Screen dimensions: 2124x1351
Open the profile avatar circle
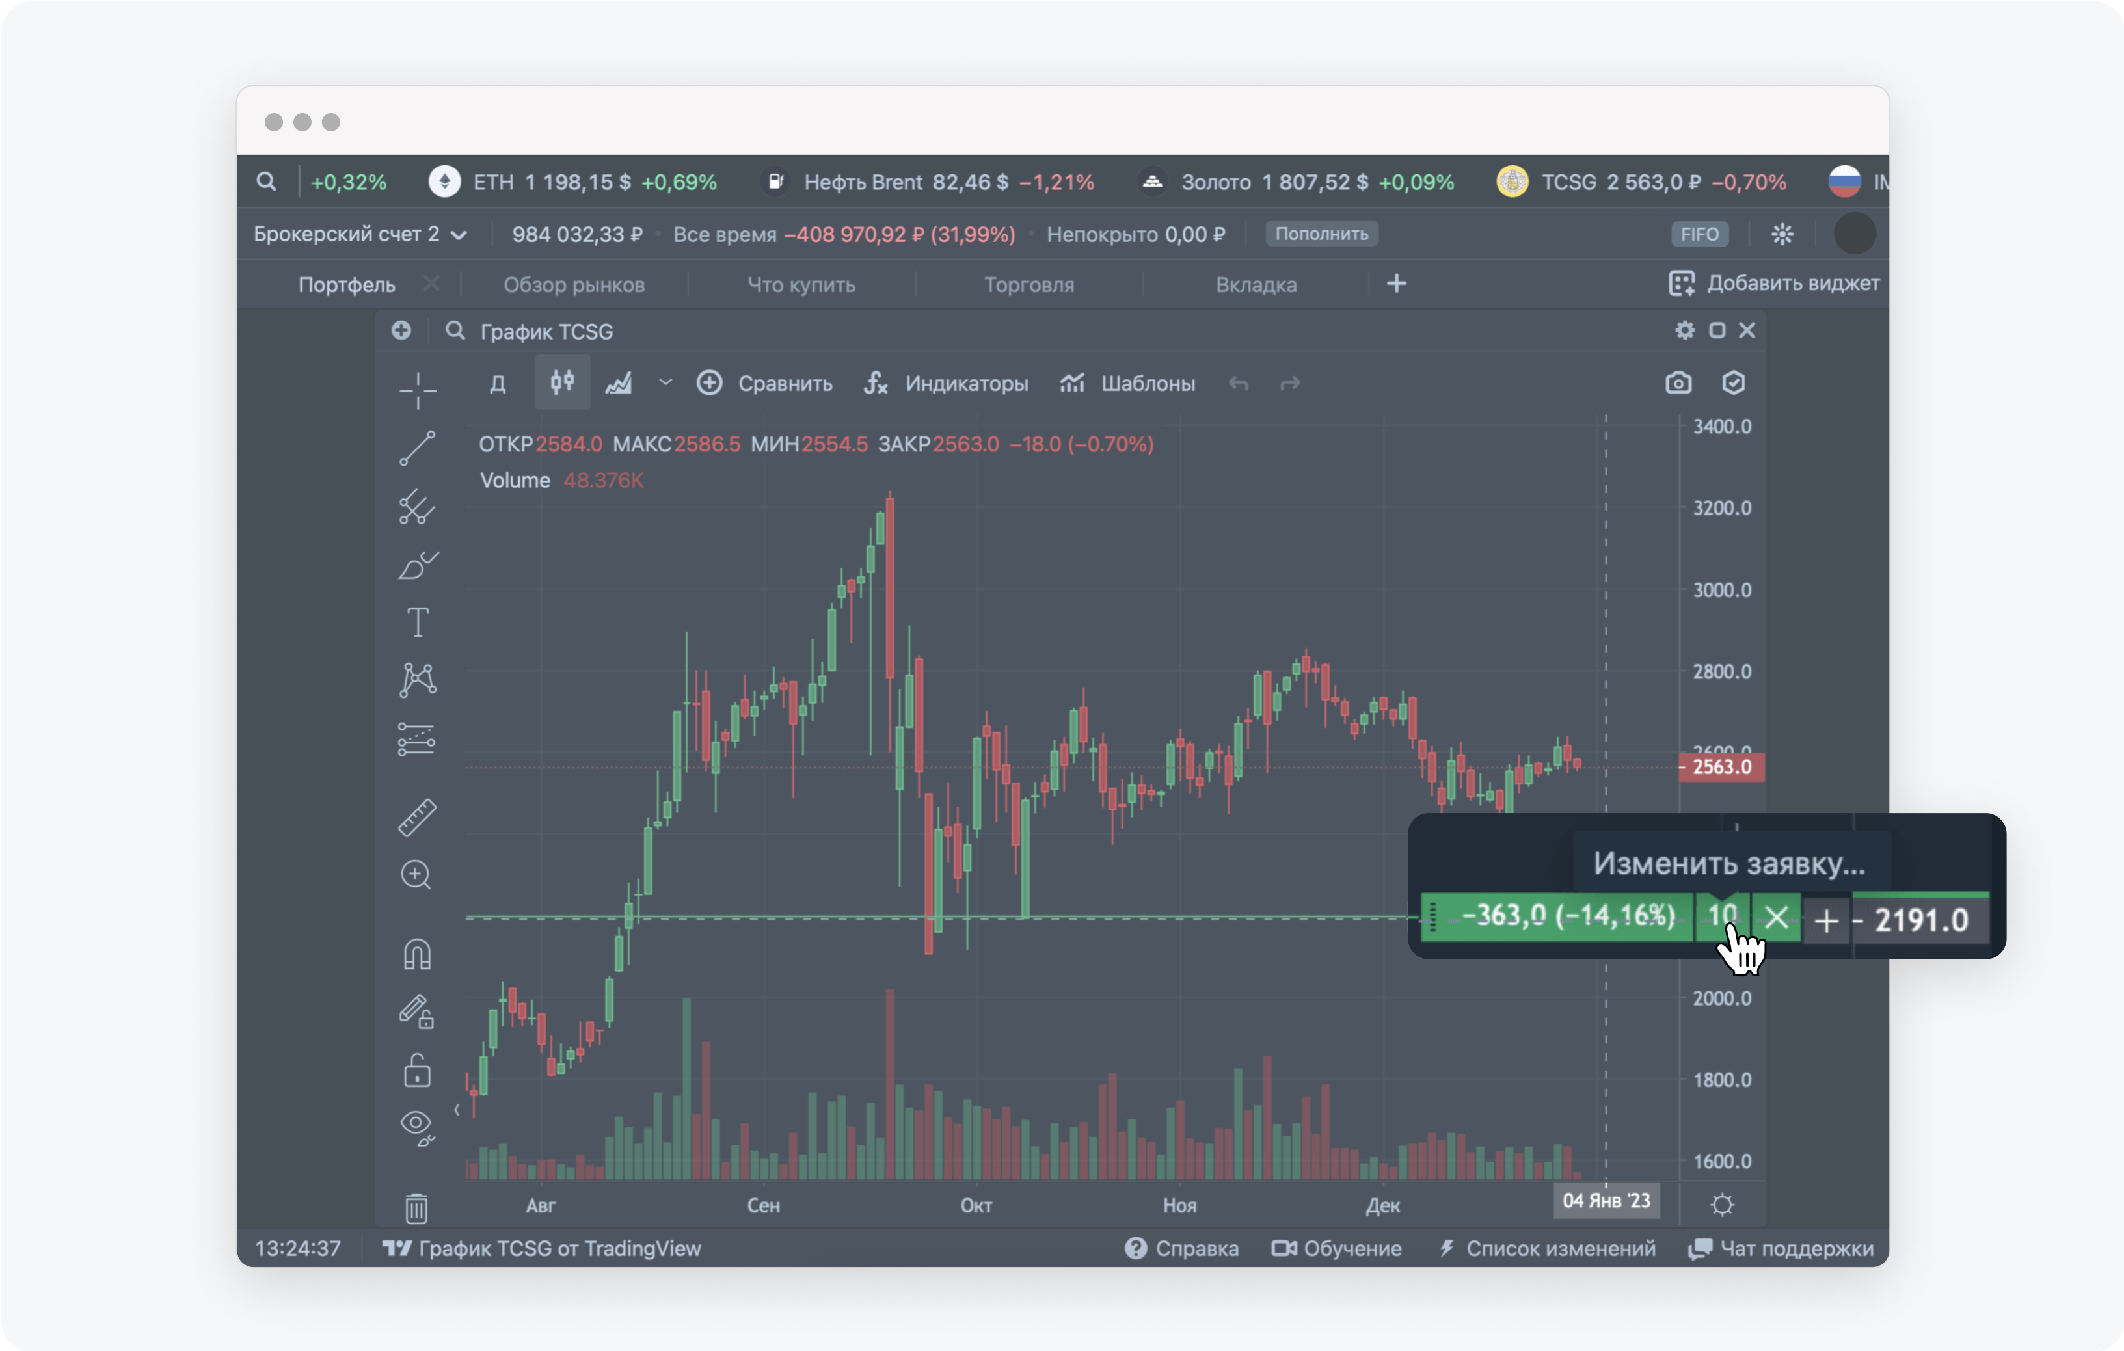coord(1854,235)
